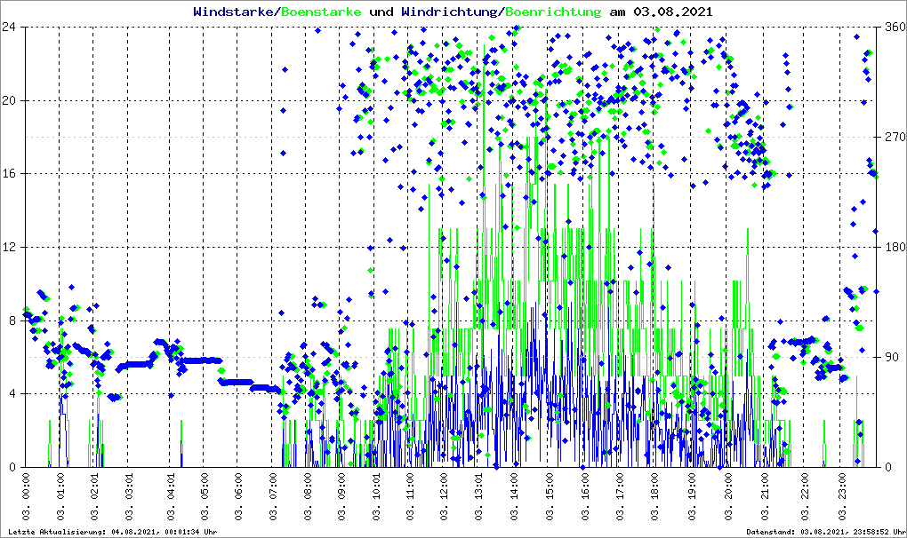Click the Datenstand timestamp footer
Image resolution: width=907 pixels, height=538 pixels.
click(x=826, y=532)
